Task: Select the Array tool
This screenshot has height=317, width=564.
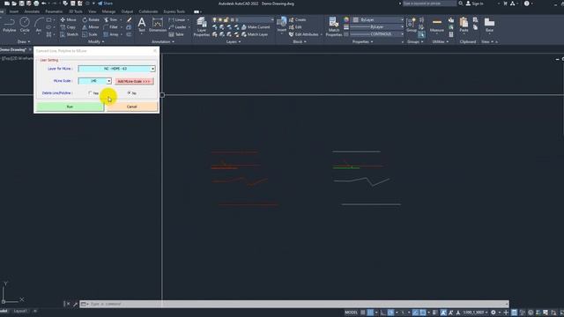Action: [x=111, y=34]
